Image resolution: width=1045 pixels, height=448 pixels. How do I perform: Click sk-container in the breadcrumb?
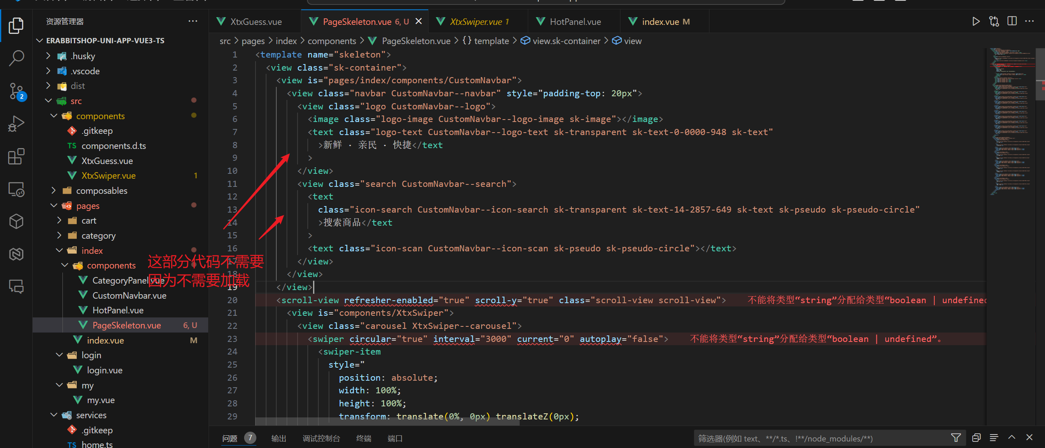click(x=566, y=41)
